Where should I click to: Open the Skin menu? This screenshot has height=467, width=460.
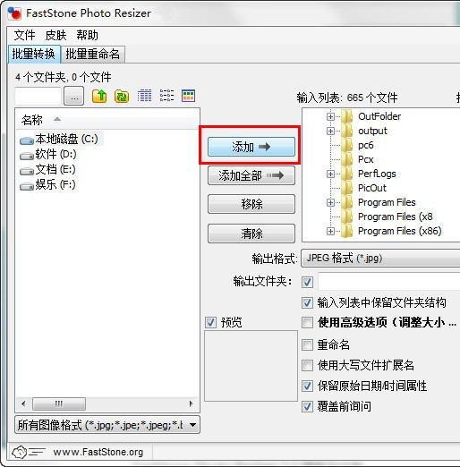pyautogui.click(x=55, y=35)
